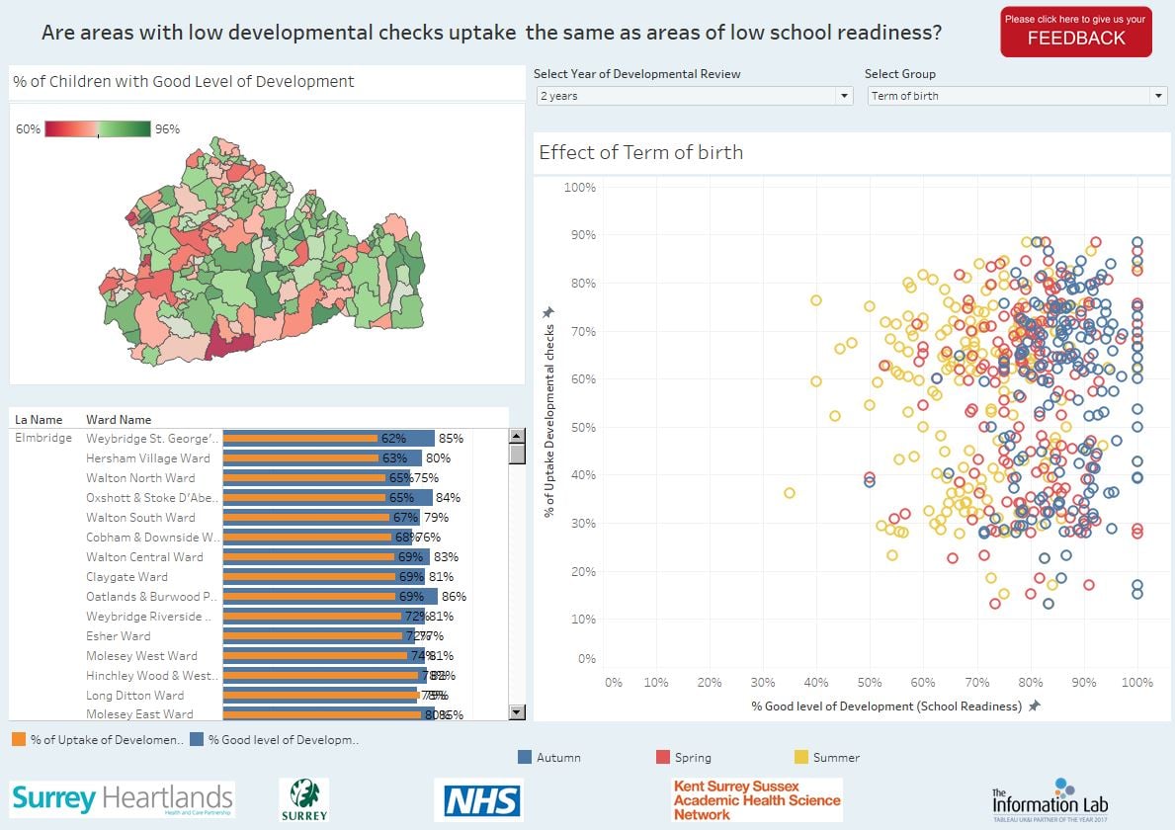The height and width of the screenshot is (830, 1175).
Task: Open Kent Surrey Sussex Academic Health Science Network logo
Action: coord(757,800)
